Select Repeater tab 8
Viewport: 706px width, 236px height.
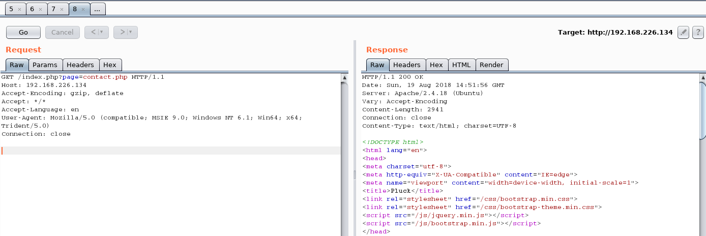[75, 9]
